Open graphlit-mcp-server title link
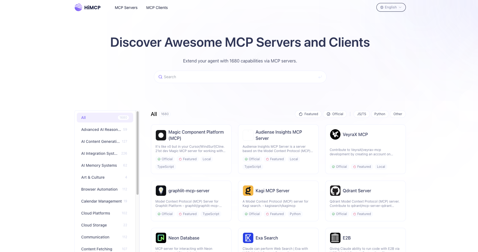 tap(189, 191)
